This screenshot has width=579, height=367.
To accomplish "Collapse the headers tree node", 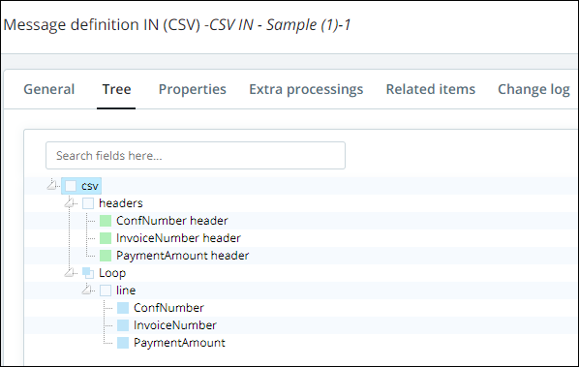I will click(x=69, y=202).
